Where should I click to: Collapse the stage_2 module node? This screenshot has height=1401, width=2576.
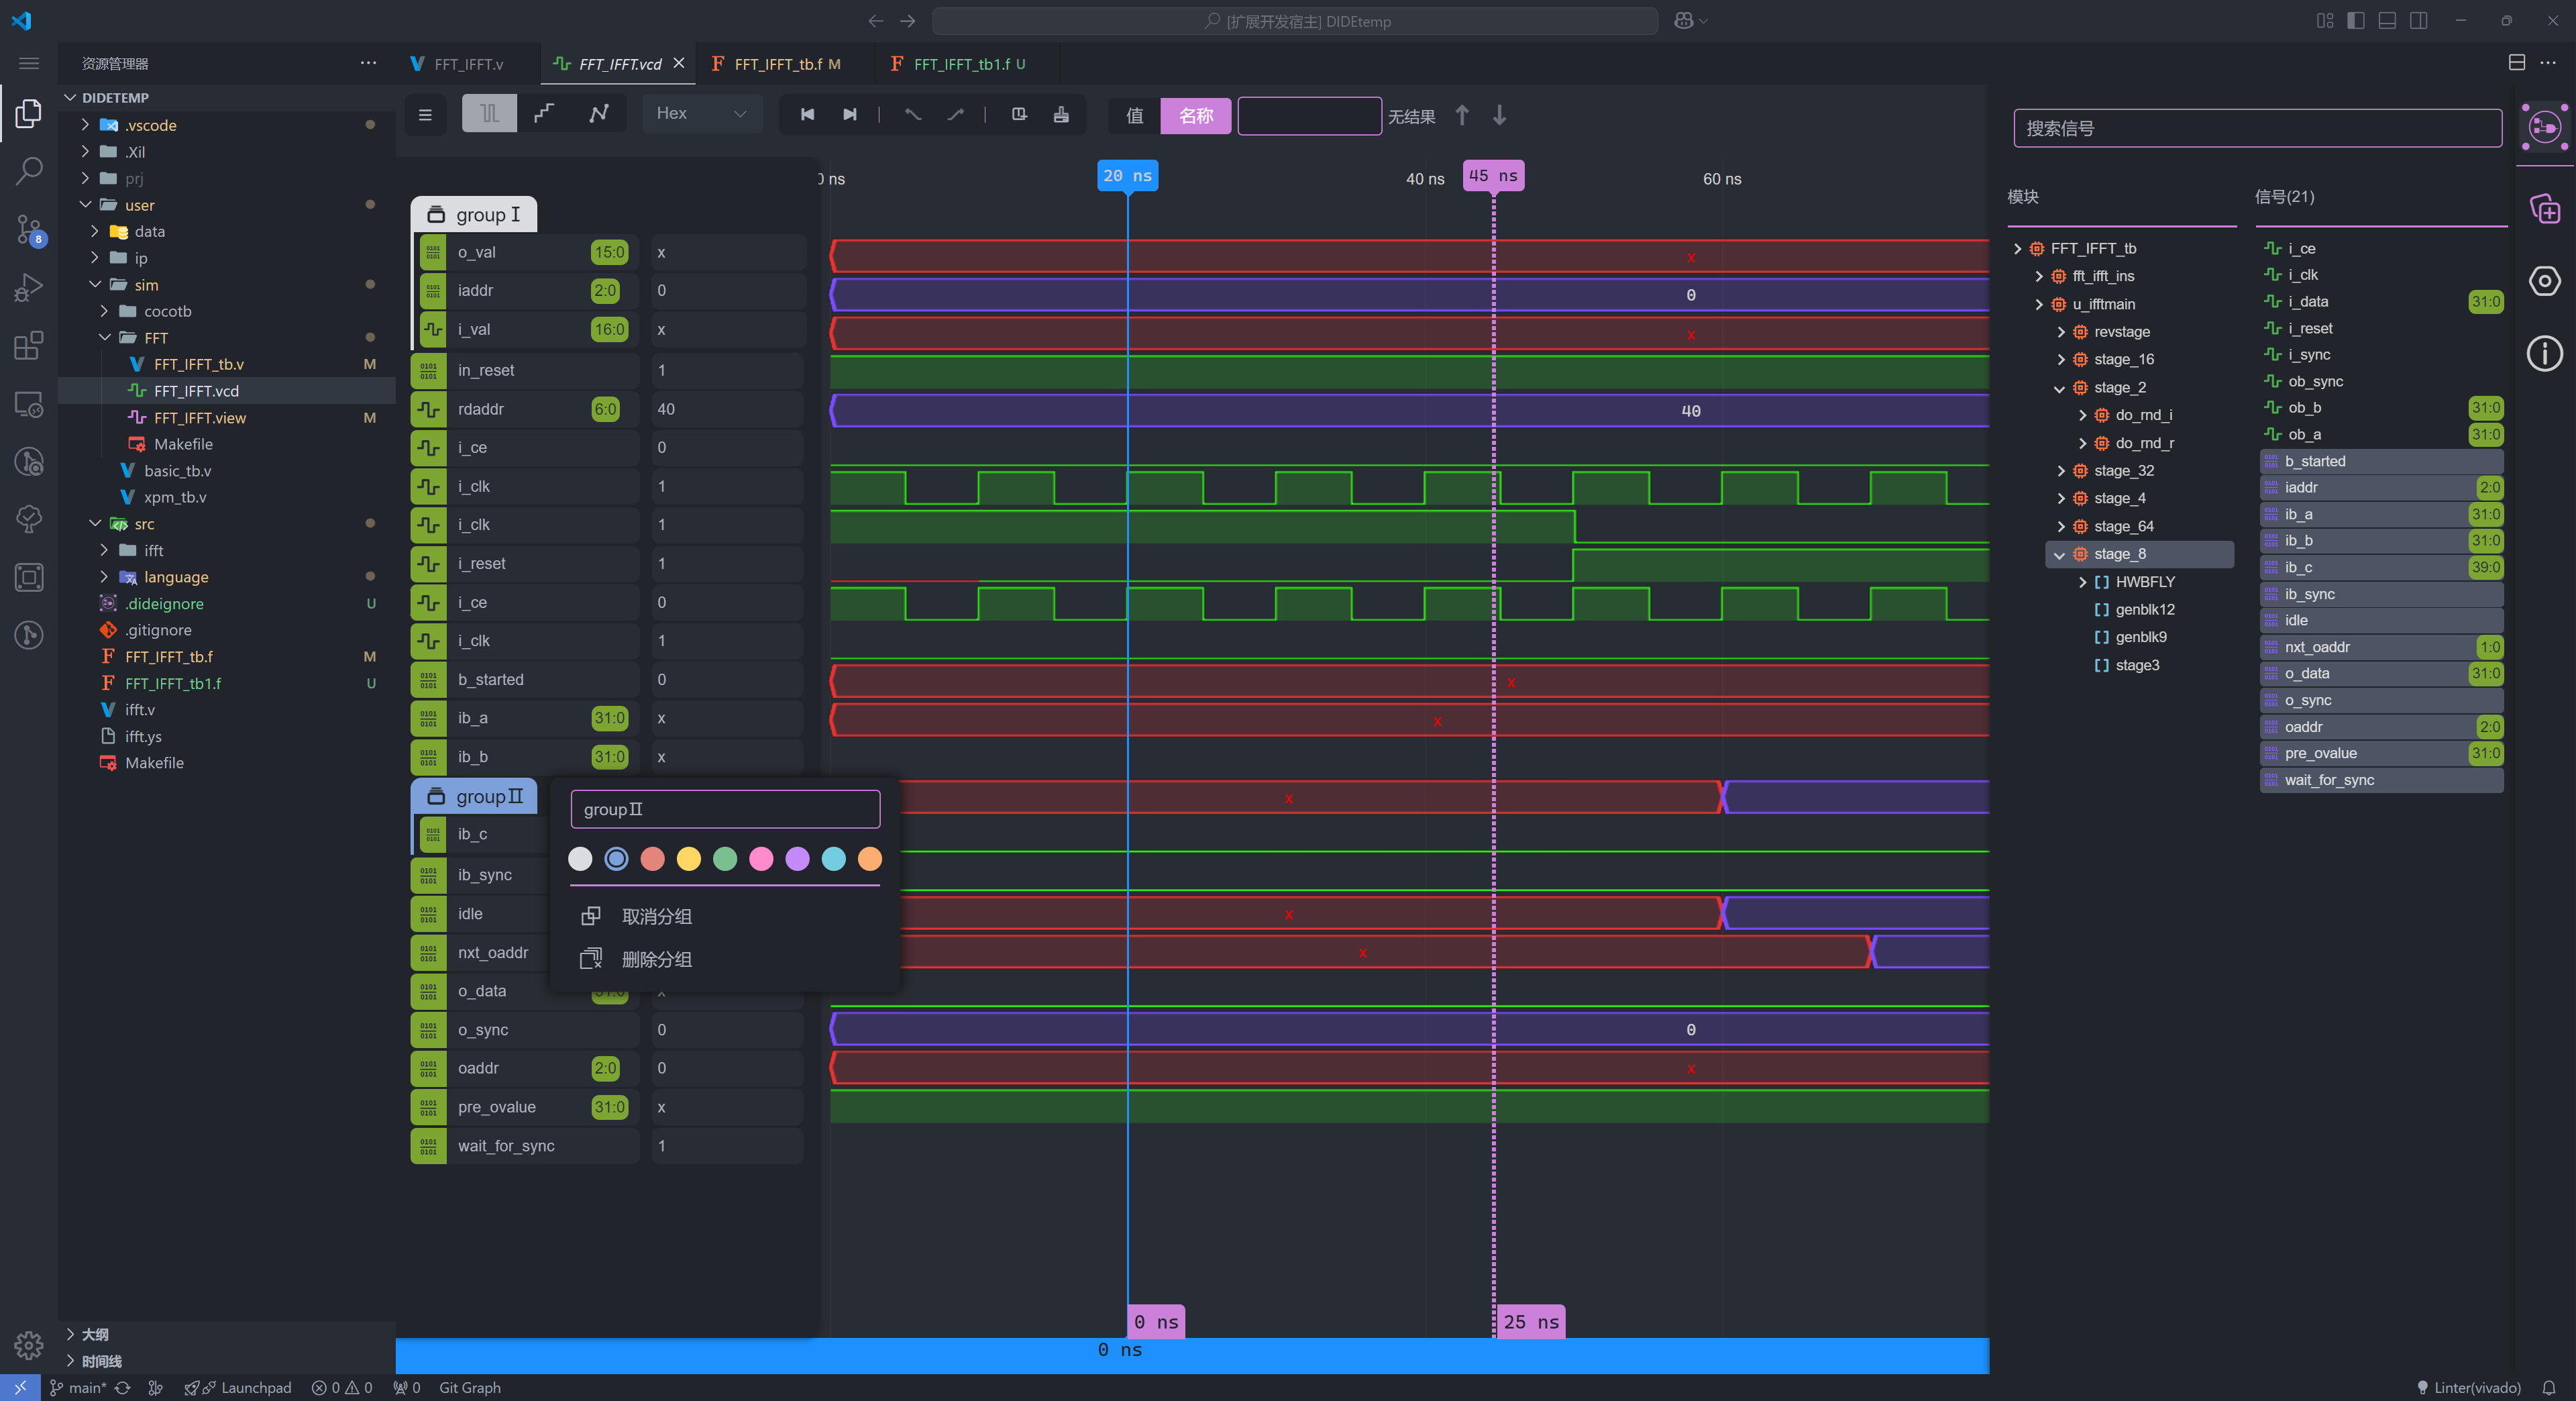[x=2060, y=387]
